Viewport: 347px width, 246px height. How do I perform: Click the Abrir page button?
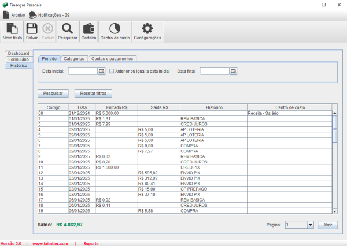[x=327, y=225]
